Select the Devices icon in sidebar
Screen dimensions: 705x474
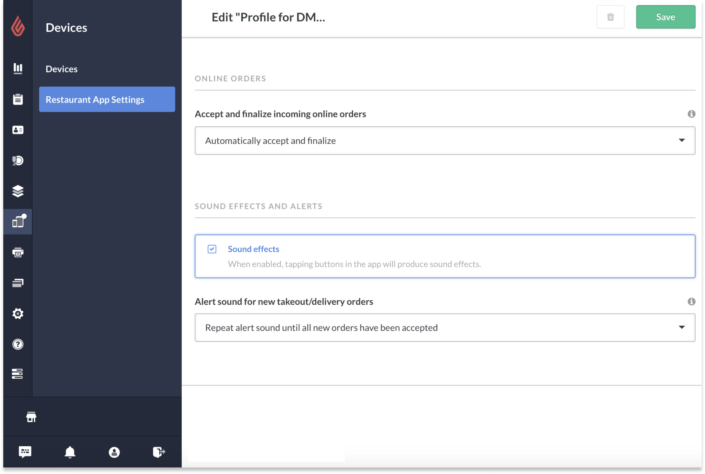(x=18, y=221)
